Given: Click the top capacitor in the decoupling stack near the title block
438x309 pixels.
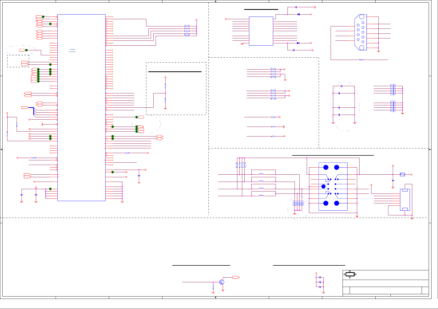Looking at the screenshot, I should pyautogui.click(x=320, y=277).
